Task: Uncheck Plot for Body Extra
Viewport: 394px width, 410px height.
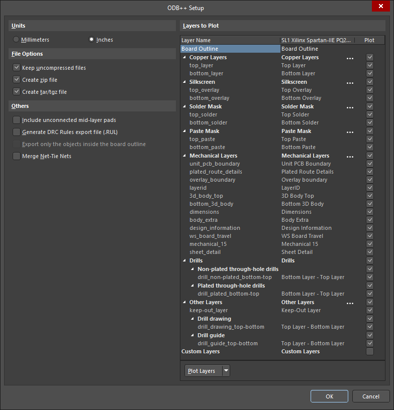Action: click(x=370, y=220)
